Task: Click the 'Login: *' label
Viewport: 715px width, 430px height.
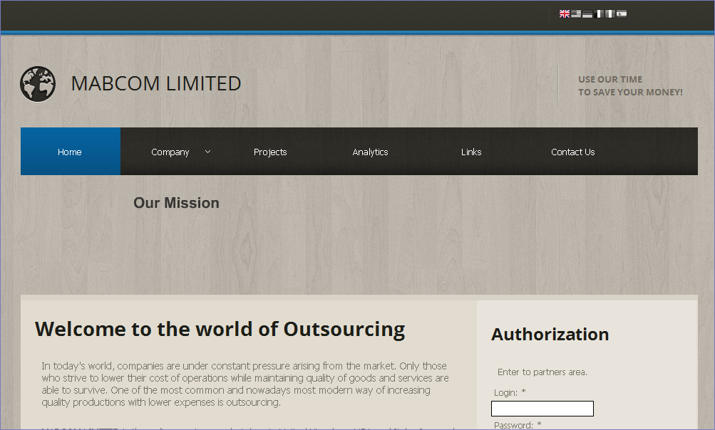Action: click(x=510, y=392)
